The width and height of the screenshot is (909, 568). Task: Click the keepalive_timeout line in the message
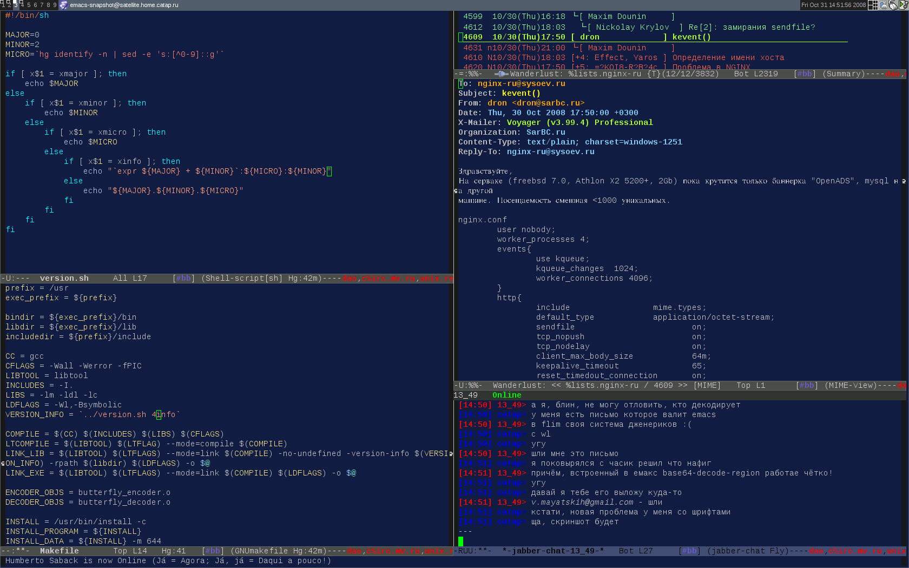click(621, 366)
